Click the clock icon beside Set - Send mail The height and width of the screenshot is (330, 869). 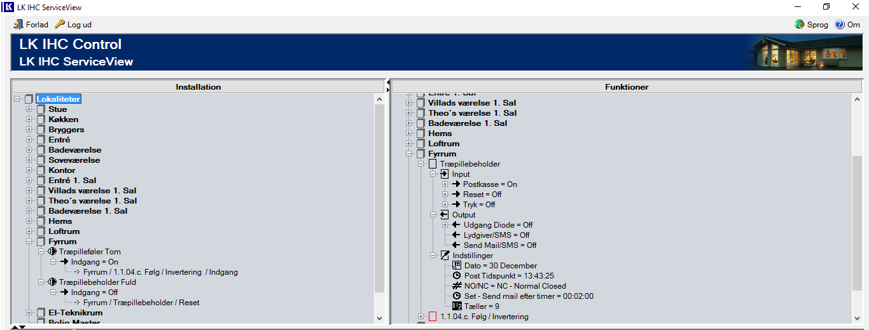coord(457,296)
